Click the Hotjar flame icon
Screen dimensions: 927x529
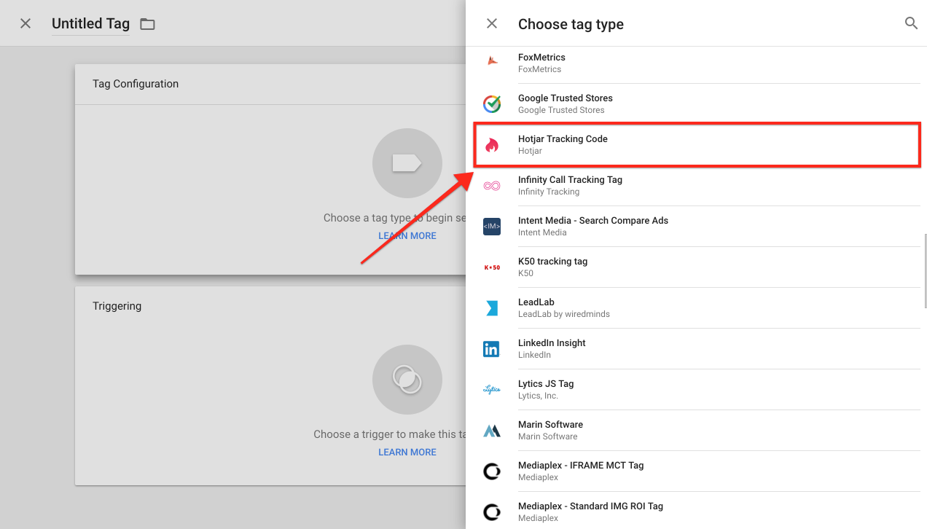pos(492,144)
